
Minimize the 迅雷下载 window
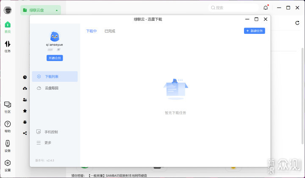click(247, 19)
